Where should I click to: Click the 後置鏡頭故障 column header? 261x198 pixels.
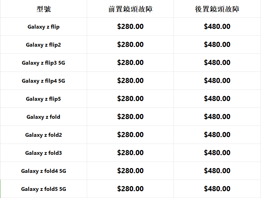click(217, 9)
